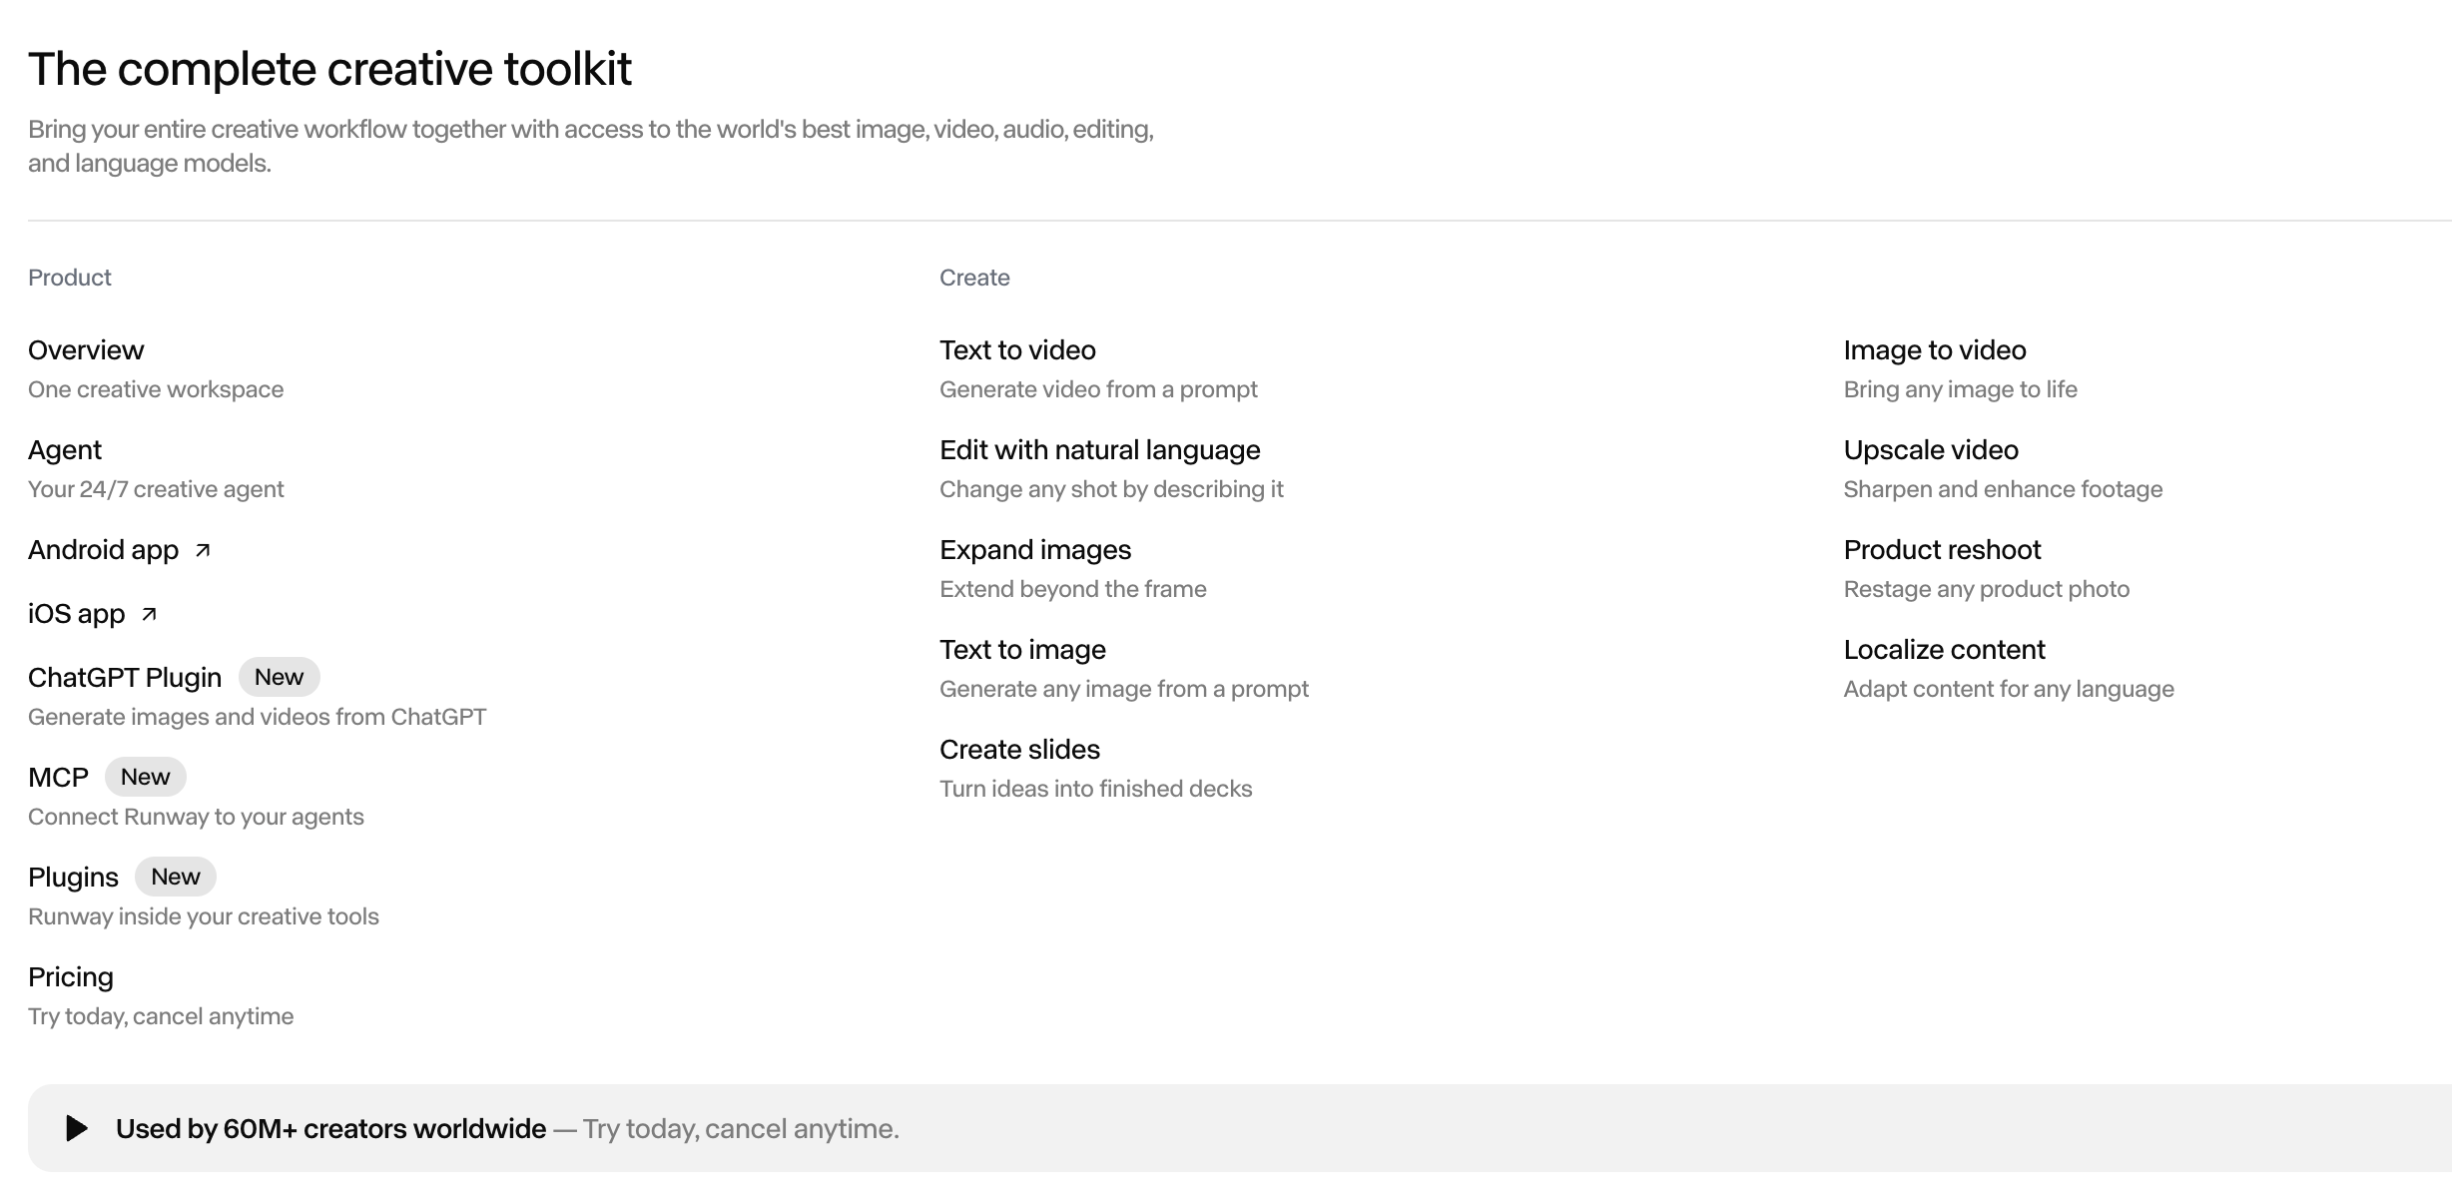Select Image to video
The image size is (2452, 1198).
(1935, 350)
